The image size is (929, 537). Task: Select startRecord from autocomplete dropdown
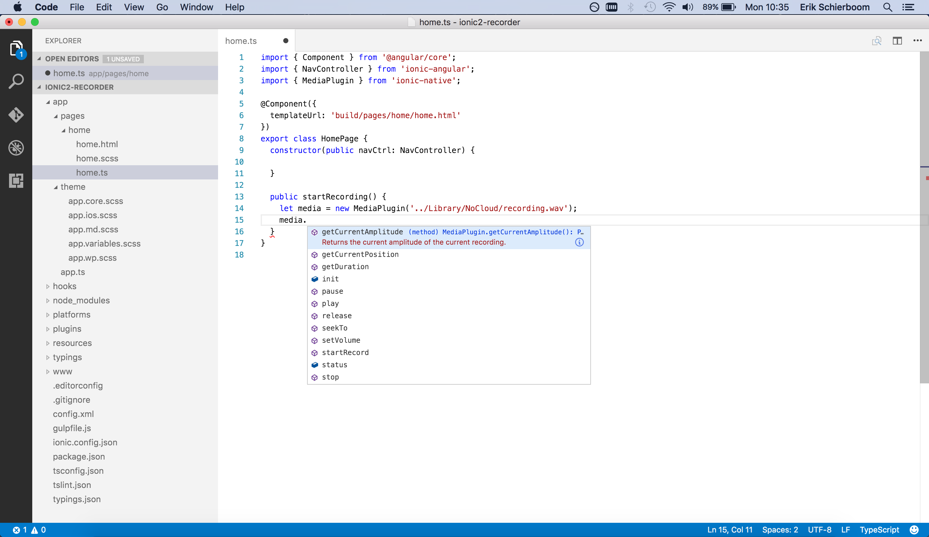click(346, 352)
